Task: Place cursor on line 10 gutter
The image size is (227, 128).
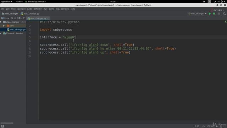Action: 29,56
